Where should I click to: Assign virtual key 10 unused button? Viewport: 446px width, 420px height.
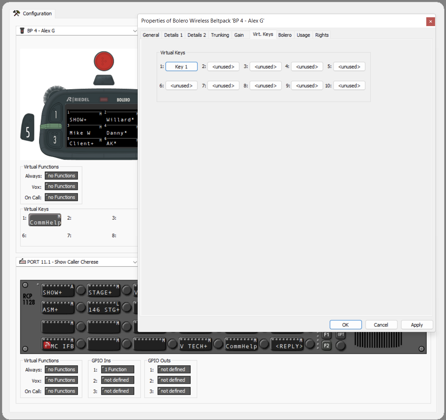tap(349, 86)
